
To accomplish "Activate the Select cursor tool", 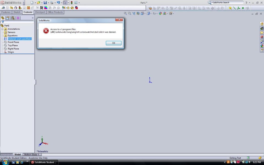I will (65, 2).
